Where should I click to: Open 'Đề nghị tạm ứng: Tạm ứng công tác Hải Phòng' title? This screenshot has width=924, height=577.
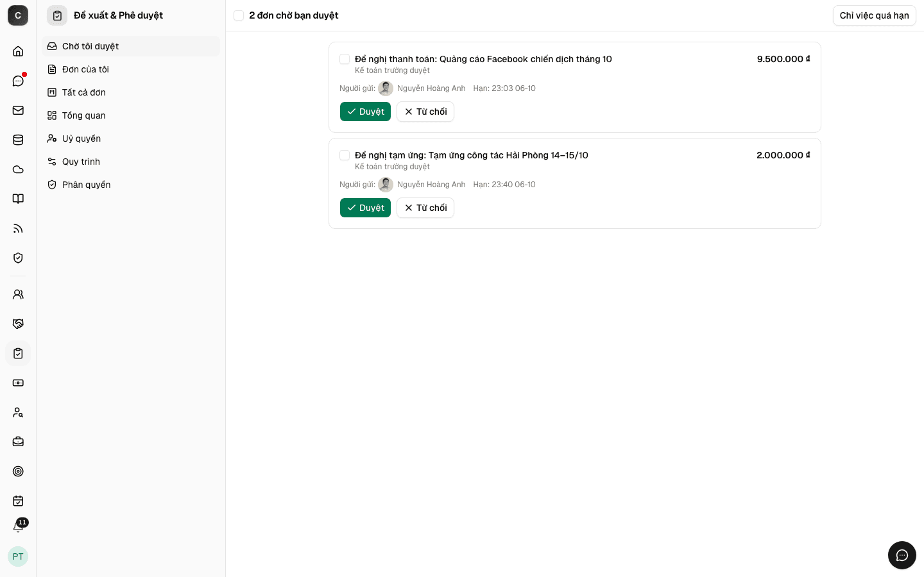(472, 155)
